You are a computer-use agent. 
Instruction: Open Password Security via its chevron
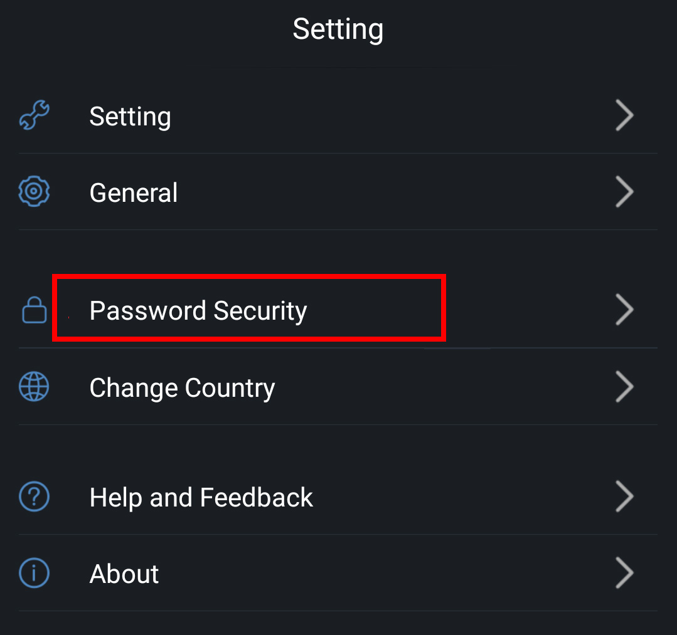[624, 310]
